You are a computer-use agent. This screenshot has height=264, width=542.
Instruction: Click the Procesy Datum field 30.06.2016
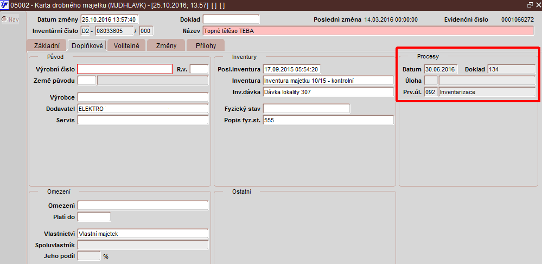(x=441, y=69)
